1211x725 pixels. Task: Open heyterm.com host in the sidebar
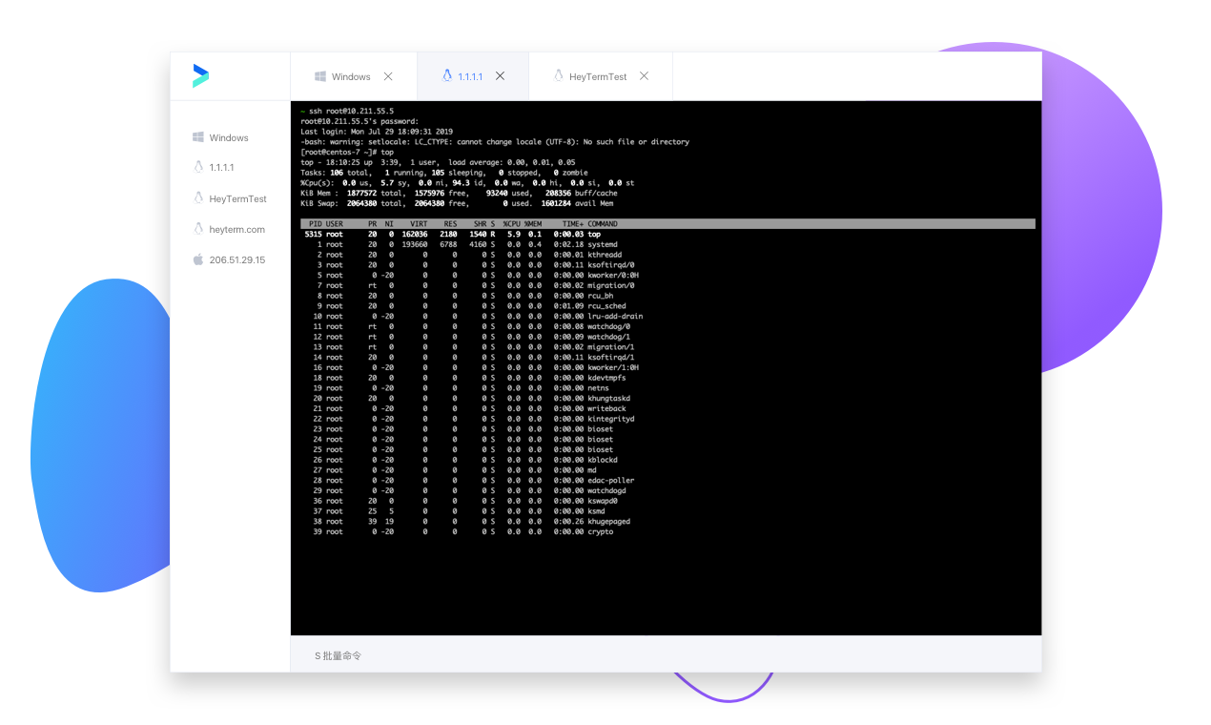tap(230, 229)
